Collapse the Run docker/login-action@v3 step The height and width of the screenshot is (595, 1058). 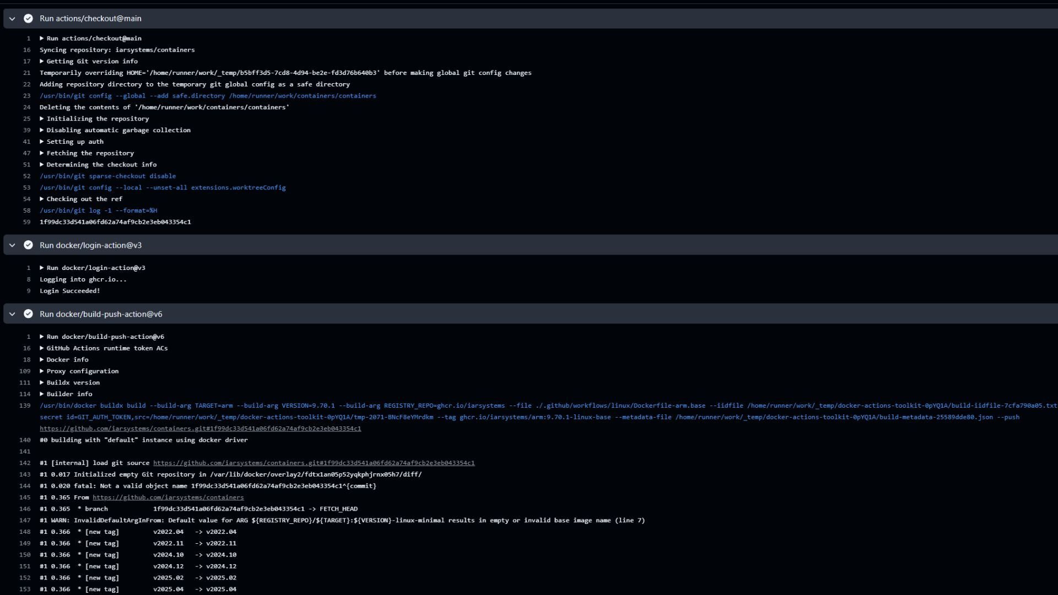12,245
